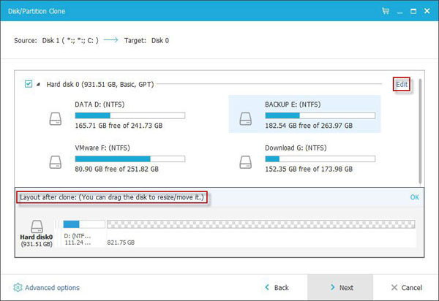Click the shopping cart icon in title bar
This screenshot has height=301, width=439.
tap(386, 11)
